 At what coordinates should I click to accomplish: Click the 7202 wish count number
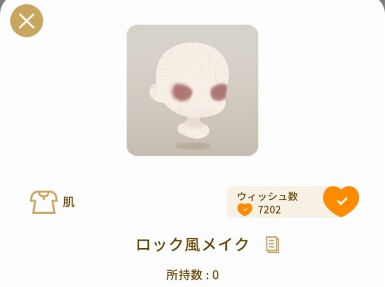click(x=269, y=210)
